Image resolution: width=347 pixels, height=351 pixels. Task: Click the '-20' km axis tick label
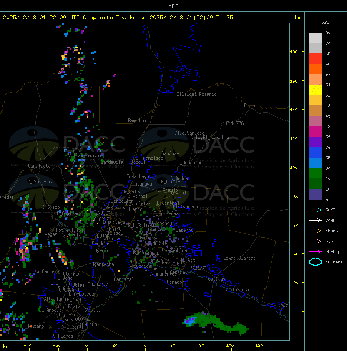point(57,346)
